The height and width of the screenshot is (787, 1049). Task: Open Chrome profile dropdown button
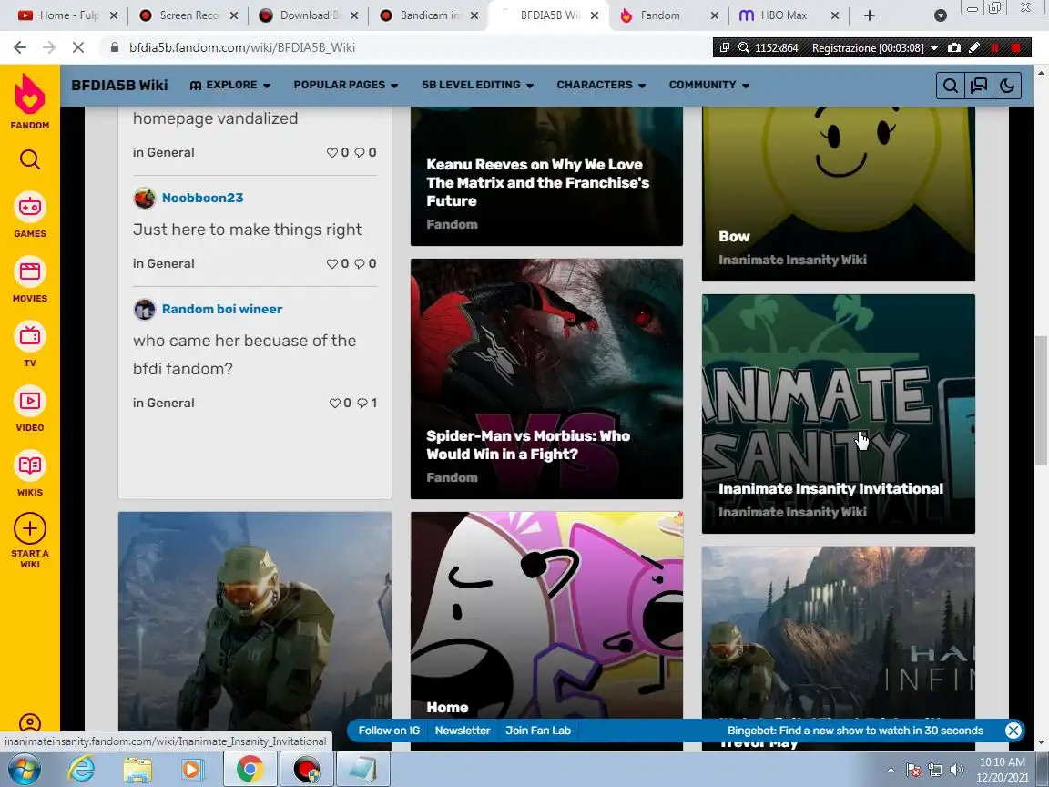pyautogui.click(x=940, y=15)
